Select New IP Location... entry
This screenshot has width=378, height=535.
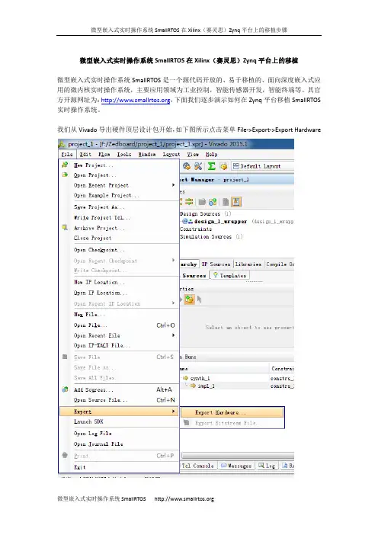(x=119, y=282)
